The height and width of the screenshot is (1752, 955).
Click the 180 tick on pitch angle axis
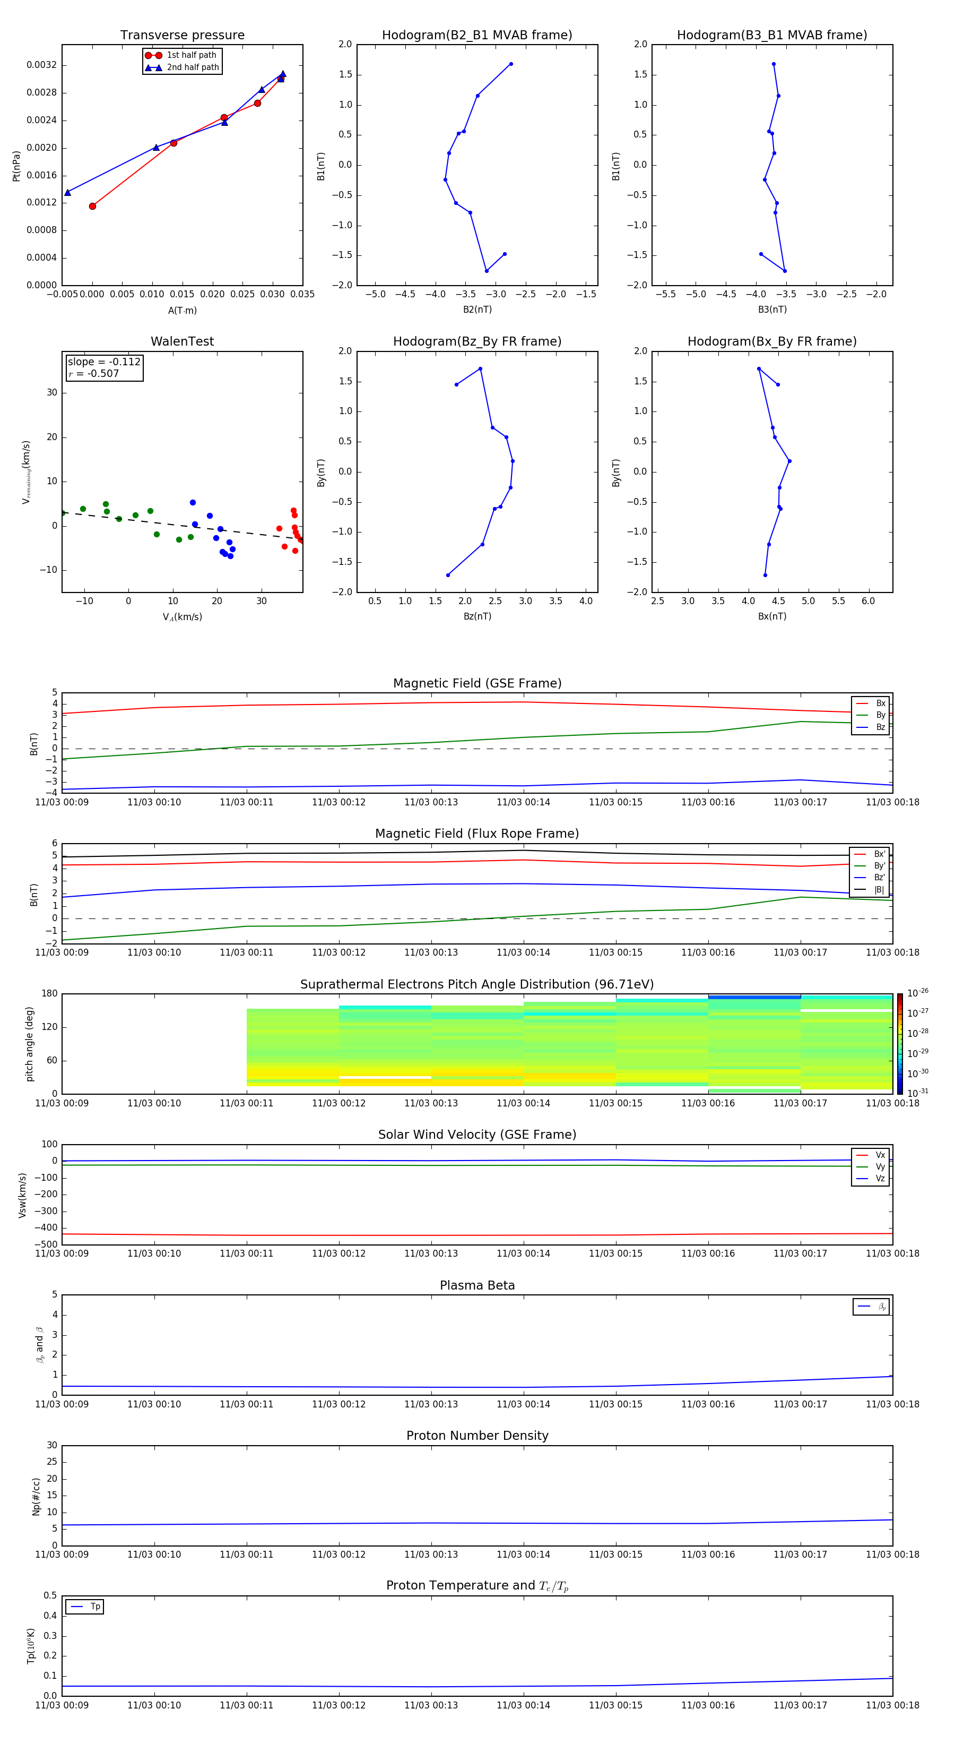point(50,994)
